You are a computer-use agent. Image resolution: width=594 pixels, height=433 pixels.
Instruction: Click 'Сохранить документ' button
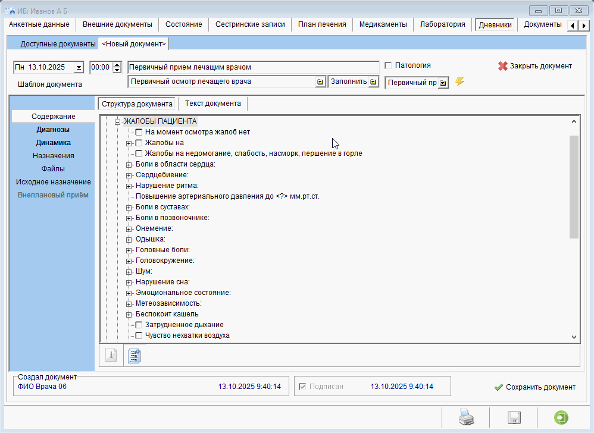tap(534, 387)
